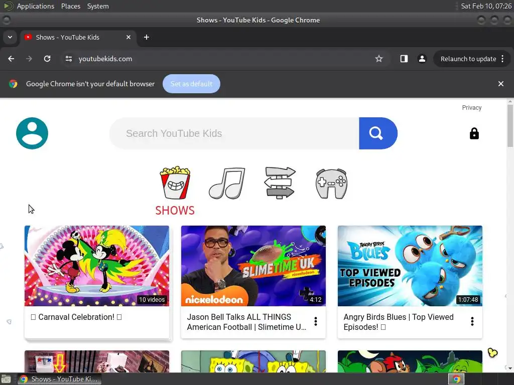This screenshot has width=514, height=385.
Task: Open Chrome three-dot menu
Action: pyautogui.click(x=503, y=59)
